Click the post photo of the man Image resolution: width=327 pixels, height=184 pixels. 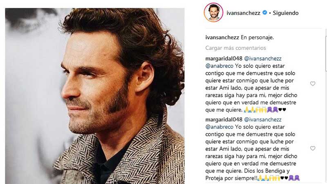(95, 96)
